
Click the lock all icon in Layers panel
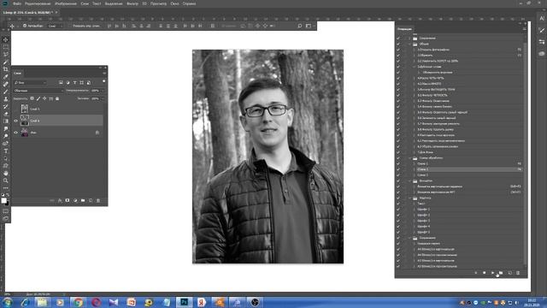(57, 99)
